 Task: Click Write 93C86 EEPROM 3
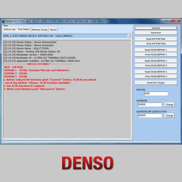click(156, 76)
